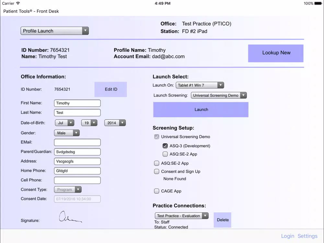
Task: Click the Delete practice connection button
Action: (223, 220)
